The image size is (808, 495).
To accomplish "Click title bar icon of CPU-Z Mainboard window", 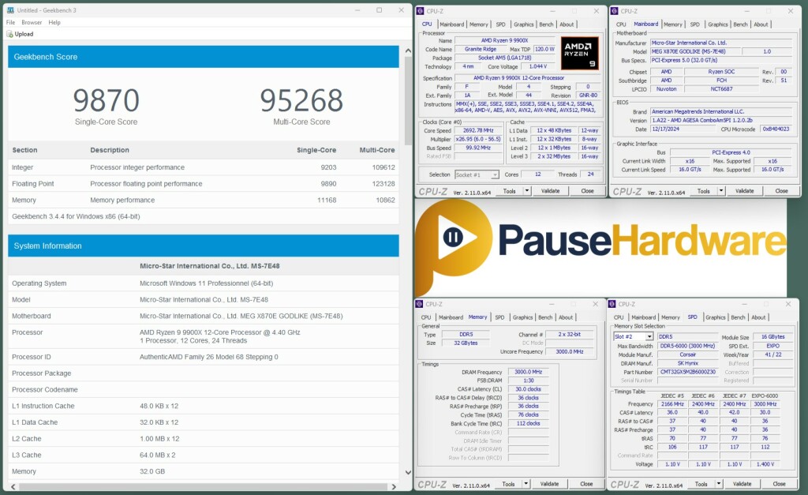I will (614, 11).
